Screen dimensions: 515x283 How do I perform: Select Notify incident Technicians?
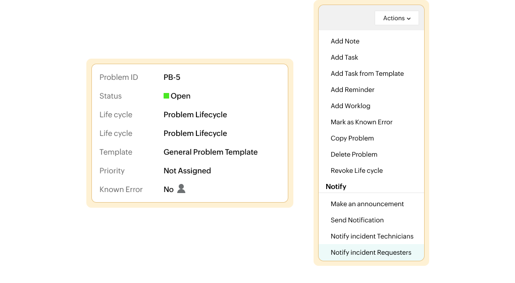372,237
